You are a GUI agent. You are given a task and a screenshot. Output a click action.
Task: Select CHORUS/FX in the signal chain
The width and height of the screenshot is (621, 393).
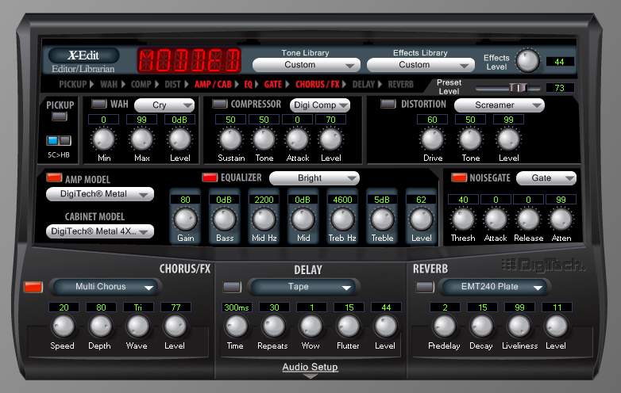(x=318, y=84)
